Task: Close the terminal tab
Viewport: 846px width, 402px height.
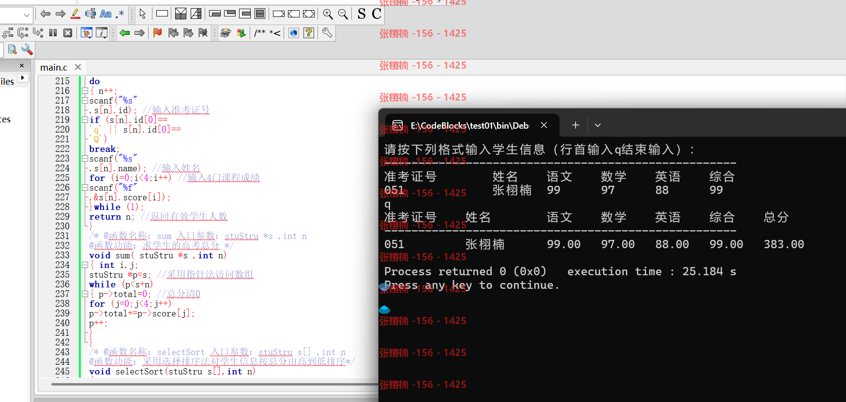Action: 544,125
